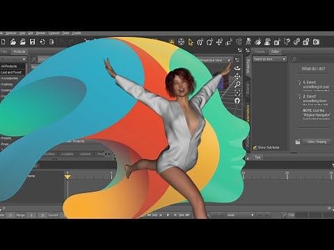Open the Tools menu
This screenshot has width=334, height=250.
(65, 33)
